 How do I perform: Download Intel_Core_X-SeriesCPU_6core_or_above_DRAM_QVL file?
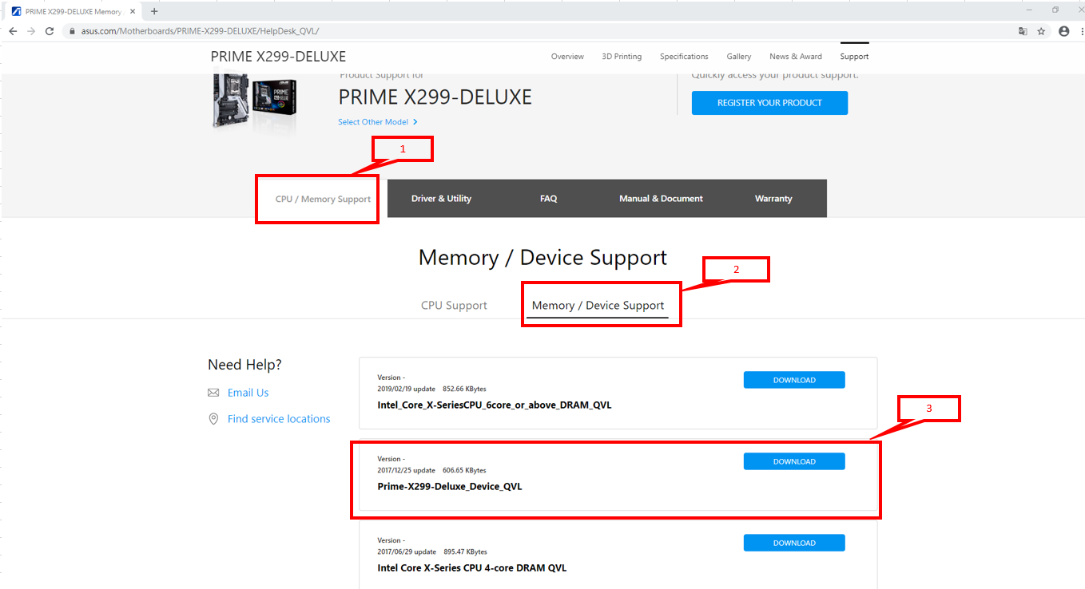794,380
